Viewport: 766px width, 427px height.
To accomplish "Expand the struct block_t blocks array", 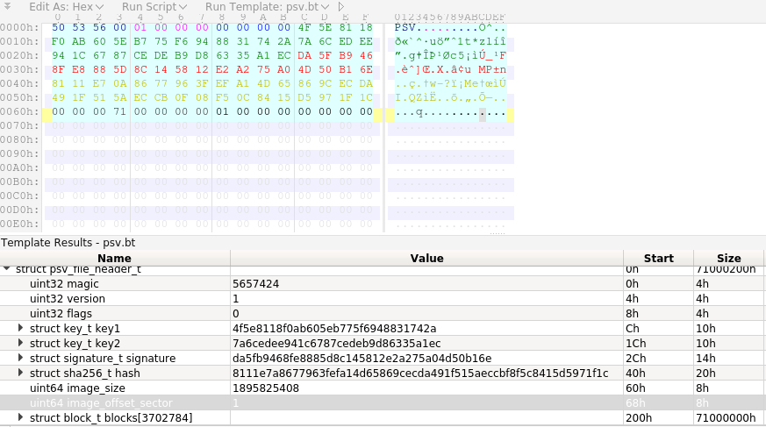I will pyautogui.click(x=21, y=417).
